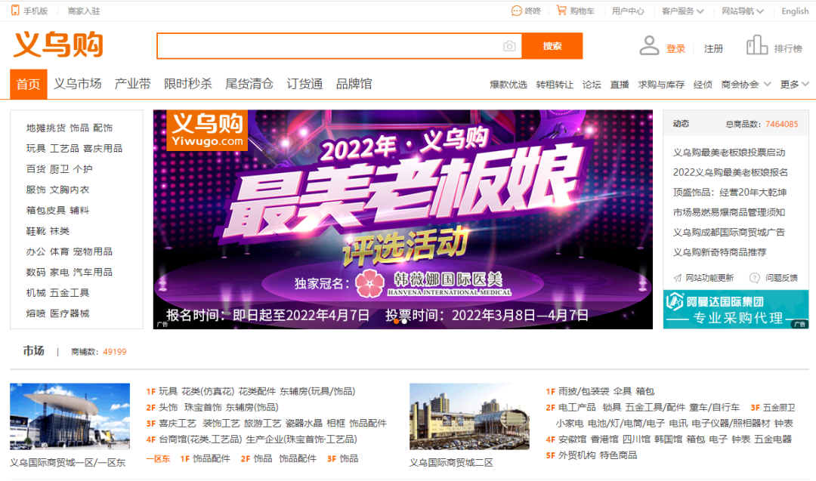This screenshot has width=816, height=481.
Task: Open news 2022义乌购最美老板娘报名
Action: pos(730,172)
